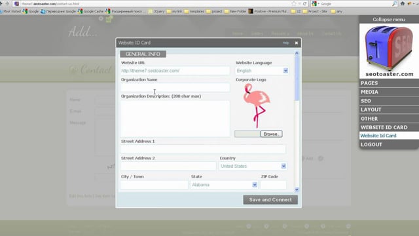The height and width of the screenshot is (236, 419).
Task: Click the Organization Description text area
Action: 175,119
